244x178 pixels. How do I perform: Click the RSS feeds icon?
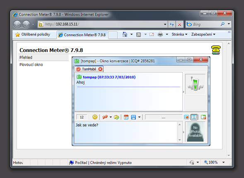tap(138, 34)
